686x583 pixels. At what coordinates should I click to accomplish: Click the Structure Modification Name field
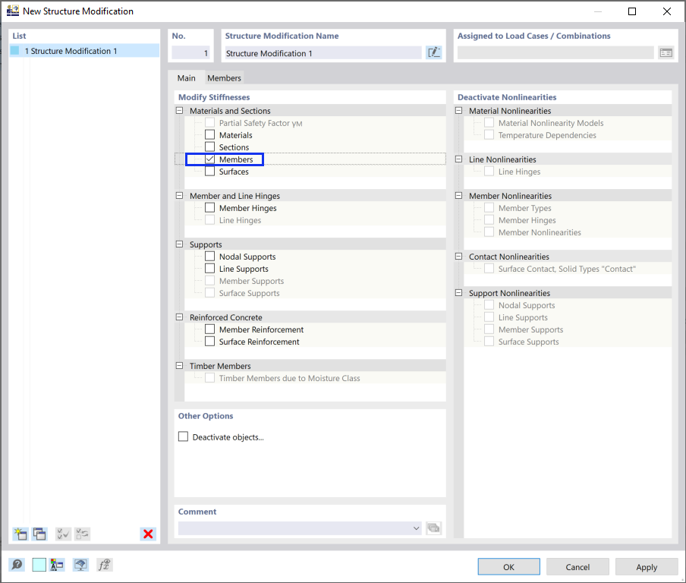(323, 53)
